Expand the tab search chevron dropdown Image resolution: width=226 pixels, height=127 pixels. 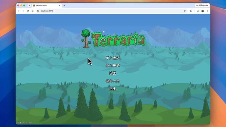click(29, 5)
